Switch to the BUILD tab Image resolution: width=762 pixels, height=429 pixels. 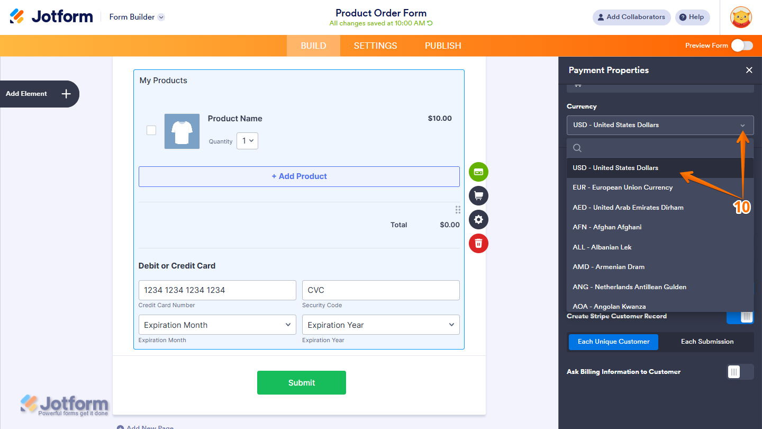click(x=313, y=46)
